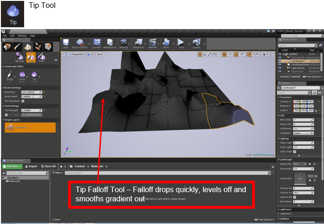Open the viewport Lit view mode button

tap(90, 54)
